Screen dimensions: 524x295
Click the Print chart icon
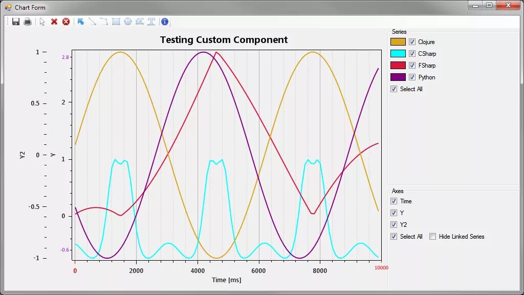point(28,22)
